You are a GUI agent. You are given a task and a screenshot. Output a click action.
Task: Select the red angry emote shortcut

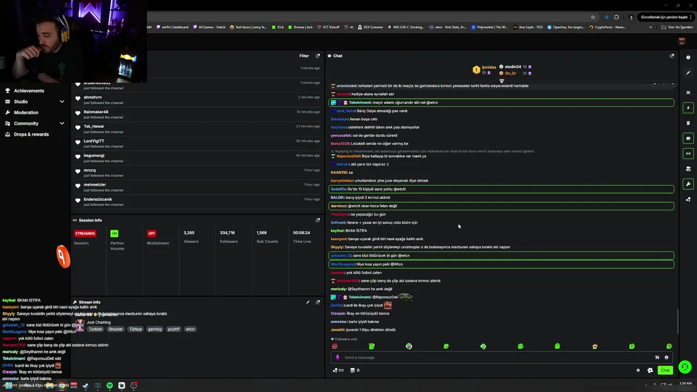[x=334, y=346]
